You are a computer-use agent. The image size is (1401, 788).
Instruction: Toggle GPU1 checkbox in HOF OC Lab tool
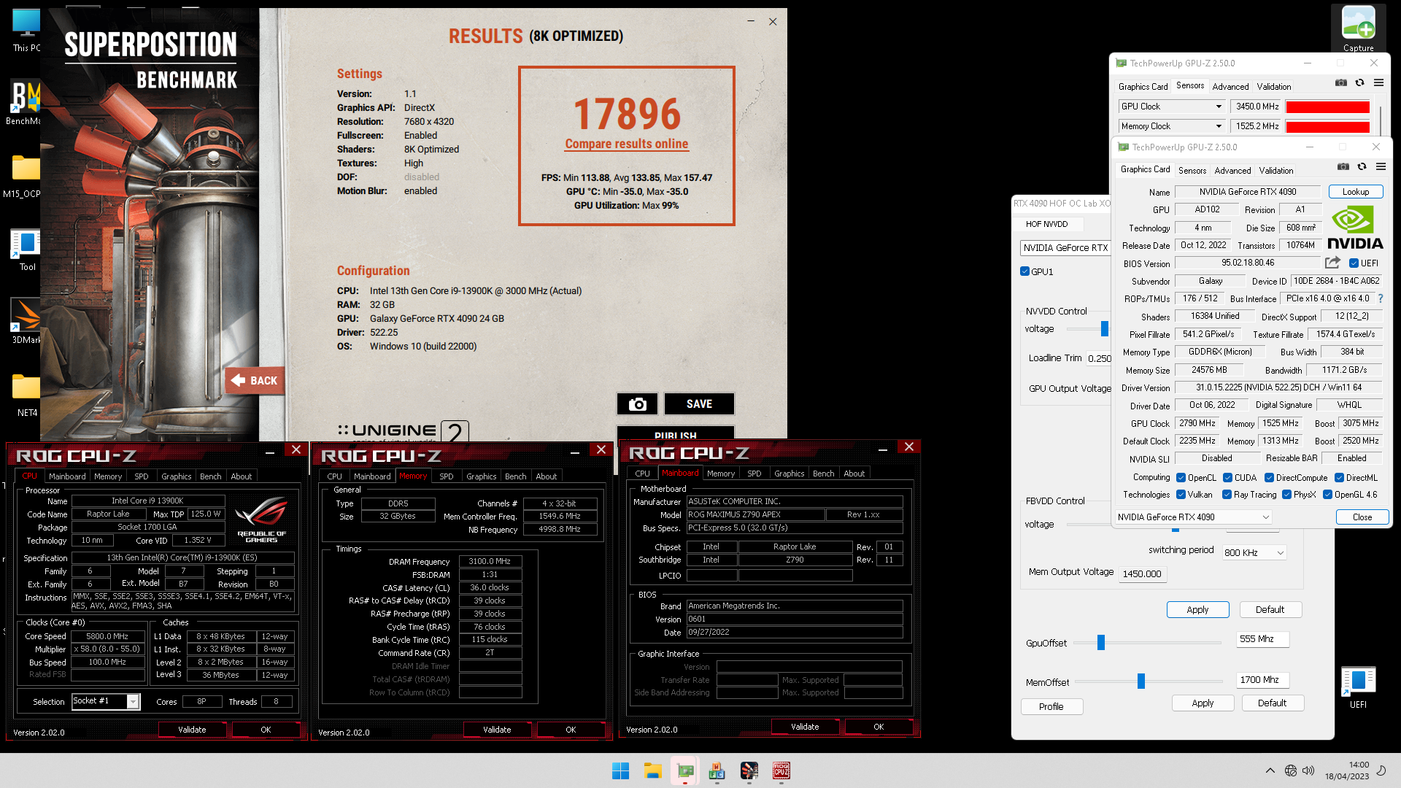pyautogui.click(x=1024, y=271)
